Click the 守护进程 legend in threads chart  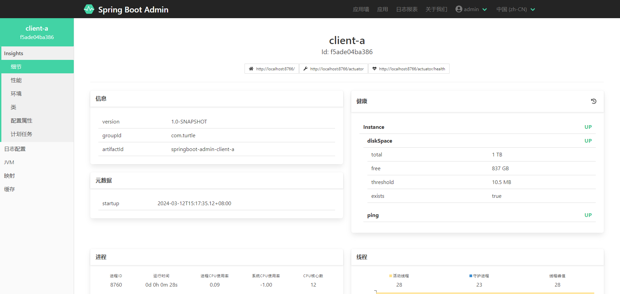coord(479,276)
